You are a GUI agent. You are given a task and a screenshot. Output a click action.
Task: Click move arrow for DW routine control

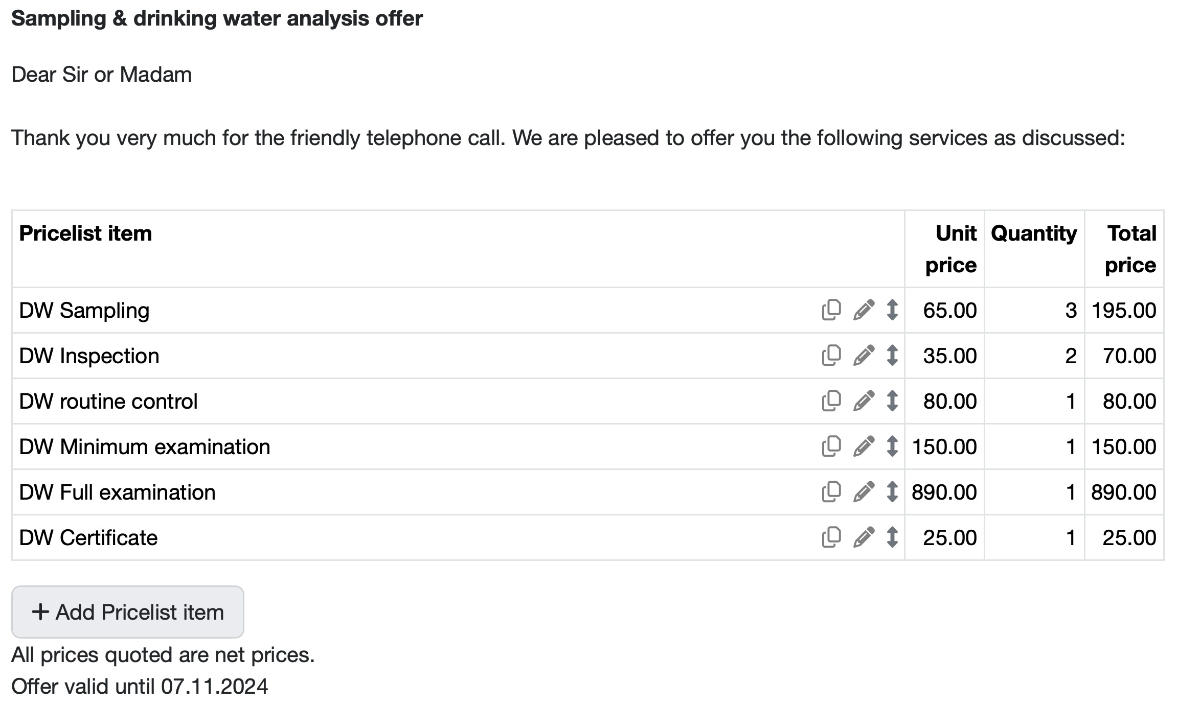(892, 401)
